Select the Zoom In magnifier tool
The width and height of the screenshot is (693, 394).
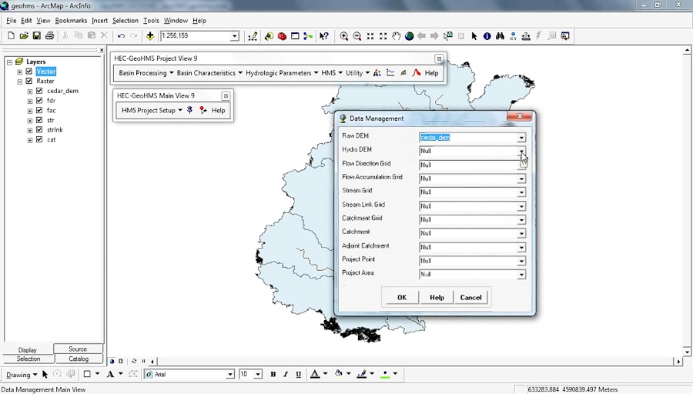(343, 36)
